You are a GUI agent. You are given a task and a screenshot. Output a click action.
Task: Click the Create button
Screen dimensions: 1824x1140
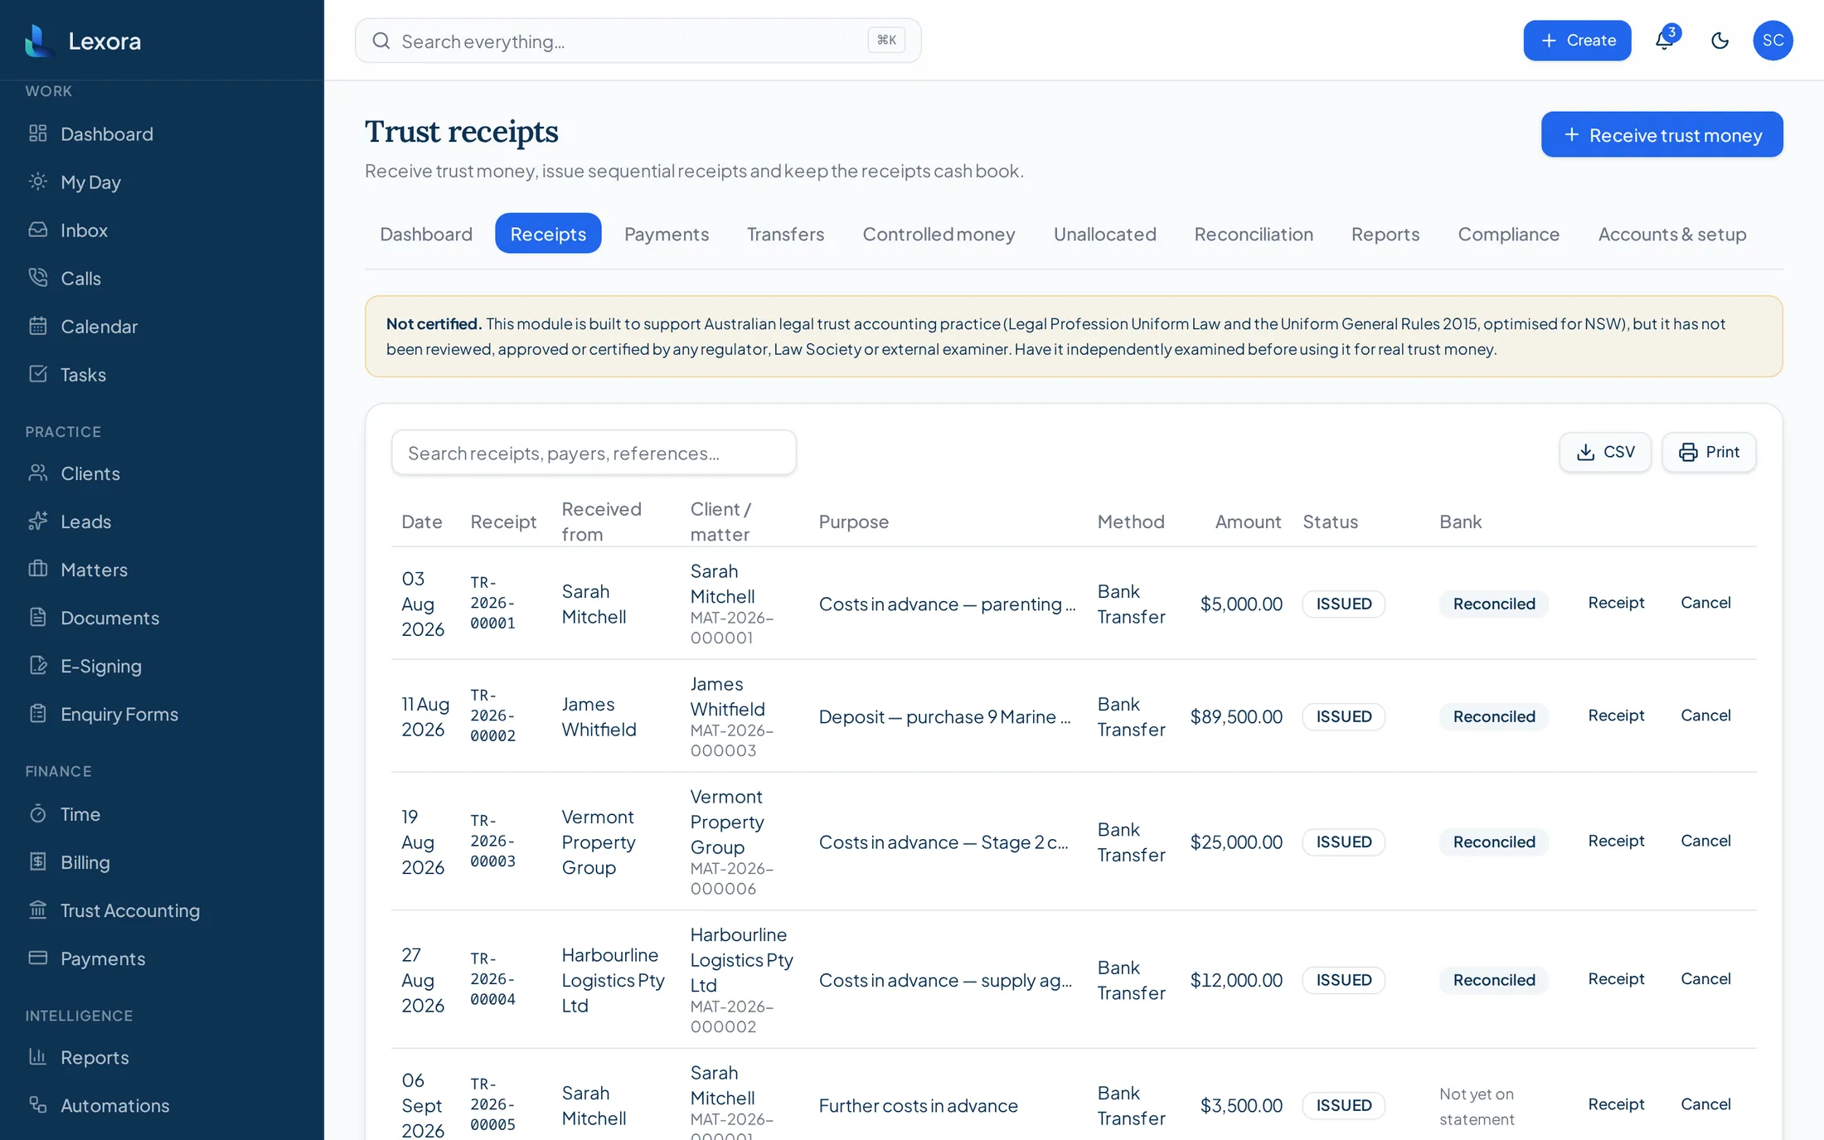point(1577,40)
